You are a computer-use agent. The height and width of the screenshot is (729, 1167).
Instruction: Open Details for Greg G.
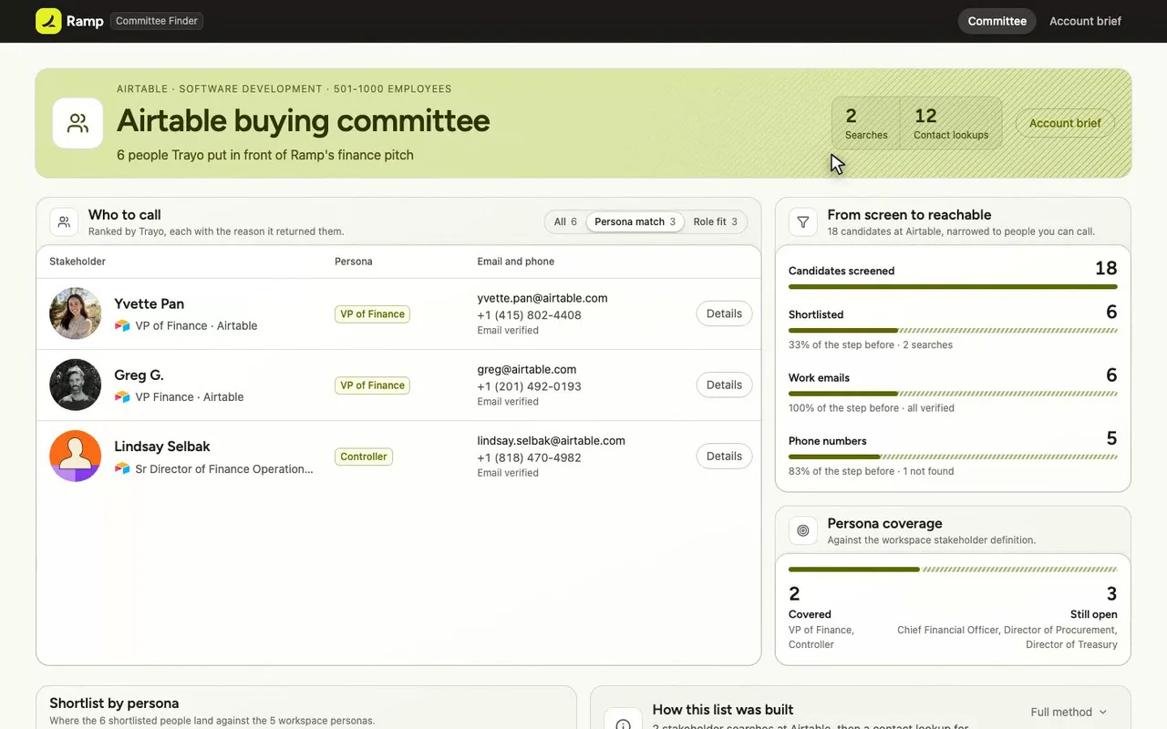[724, 385]
